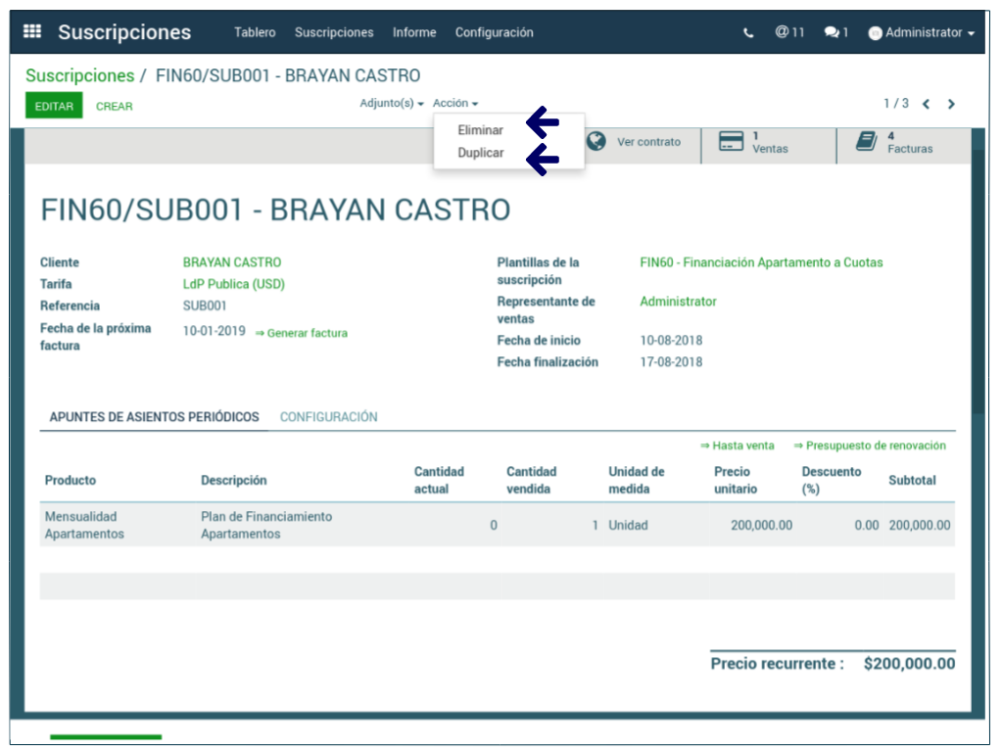
Task: Click the phone call icon
Action: tap(748, 32)
